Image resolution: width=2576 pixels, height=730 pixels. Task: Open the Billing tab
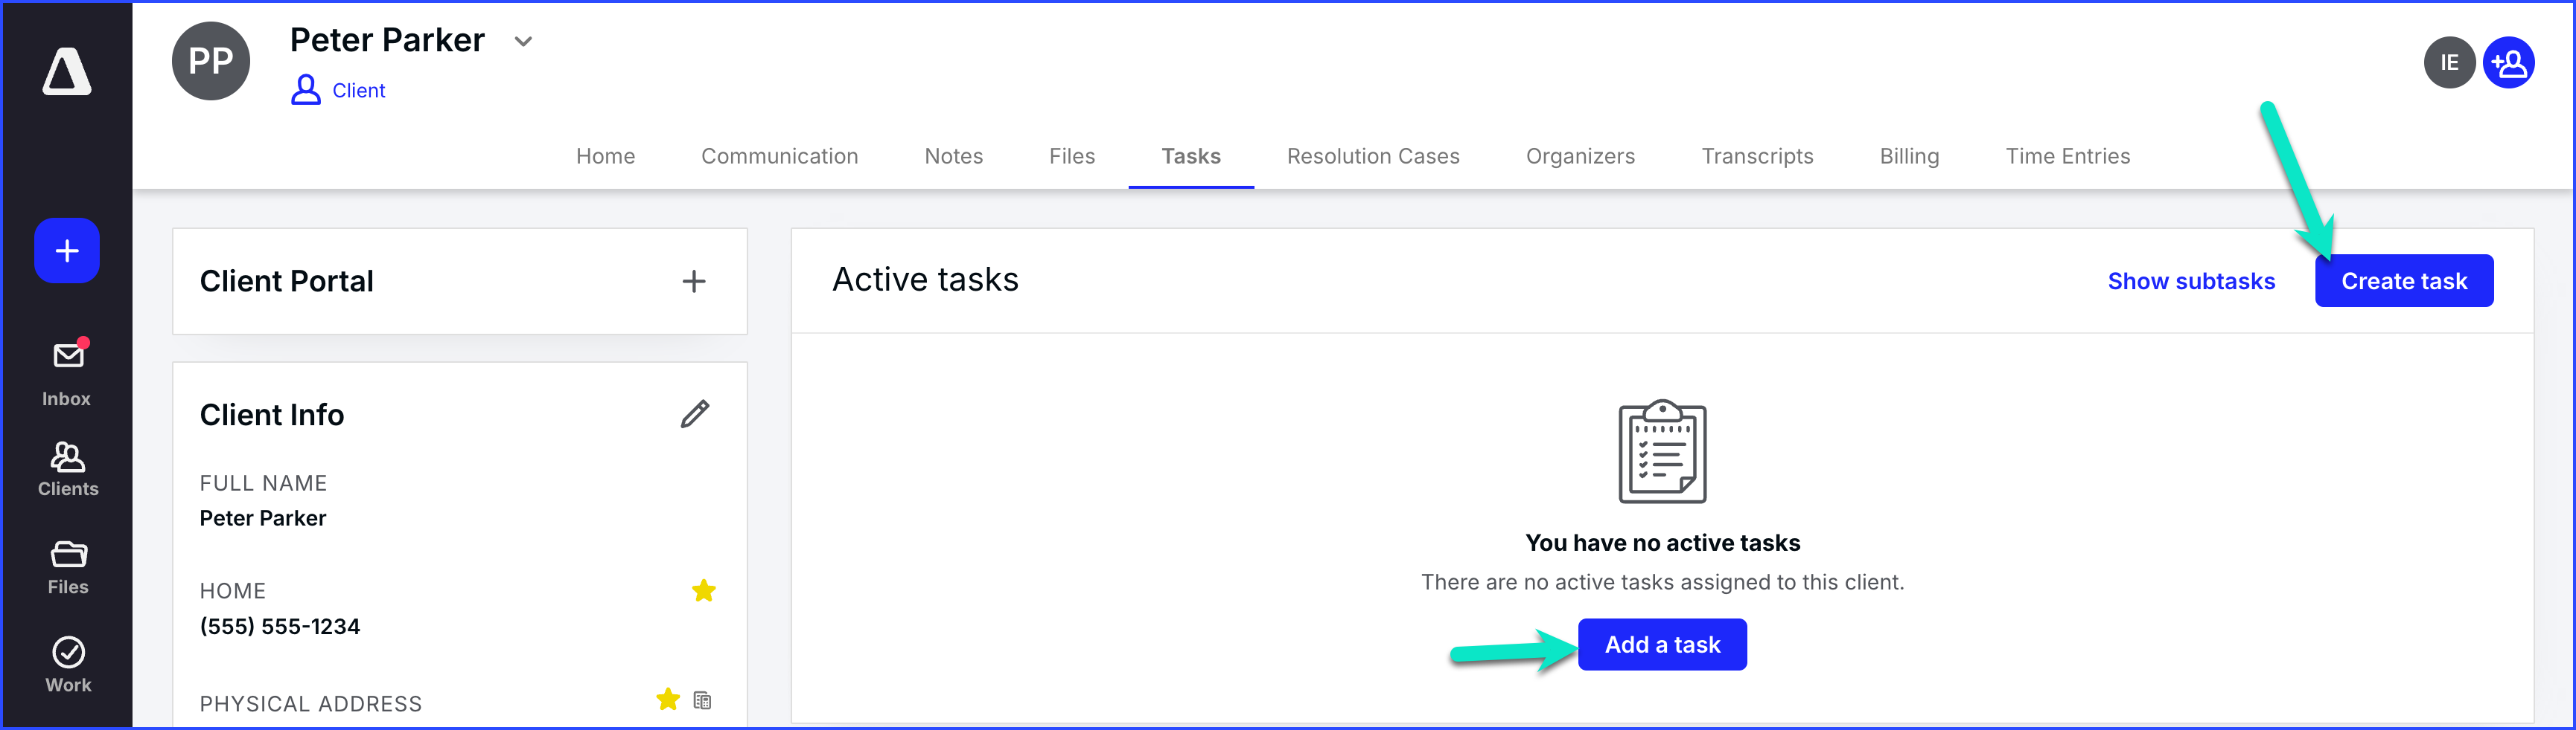click(x=1909, y=157)
